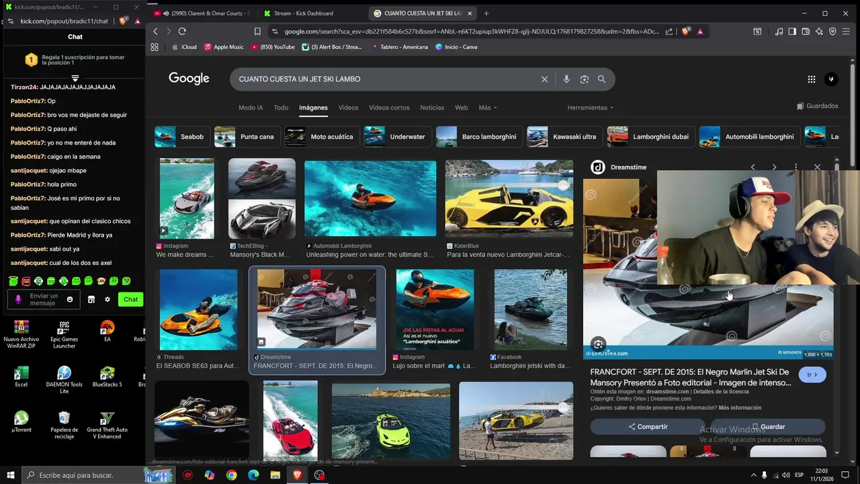Open the yellow Lamborghini Jetcar KaterBlue thumbnail
This screenshot has width=860, height=484.
[509, 199]
